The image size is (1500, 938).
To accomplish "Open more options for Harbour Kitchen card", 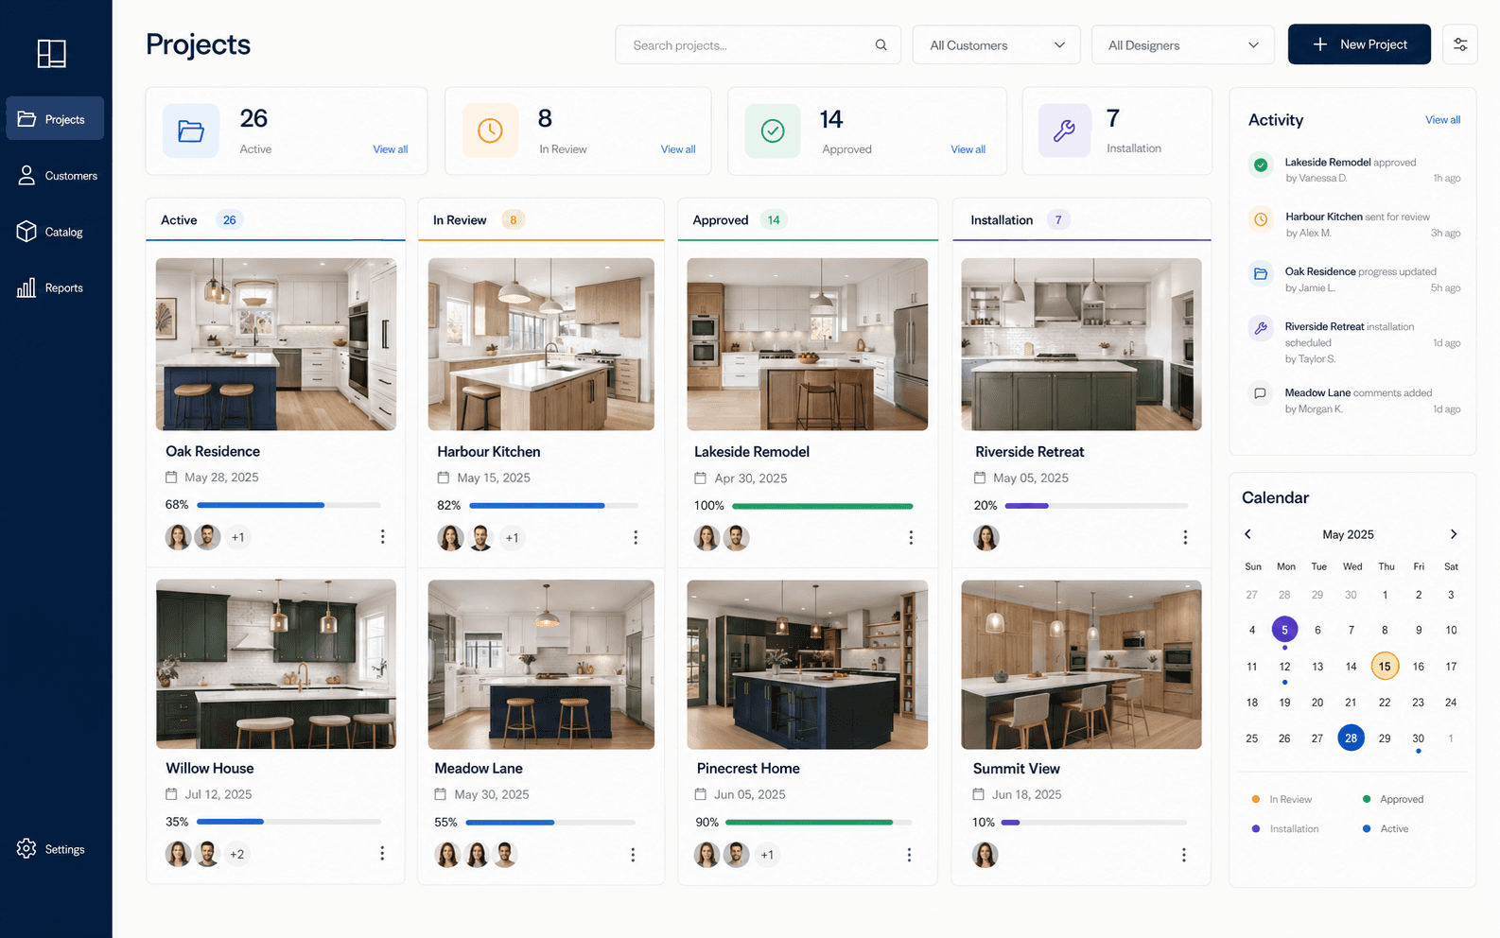I will coord(635,537).
